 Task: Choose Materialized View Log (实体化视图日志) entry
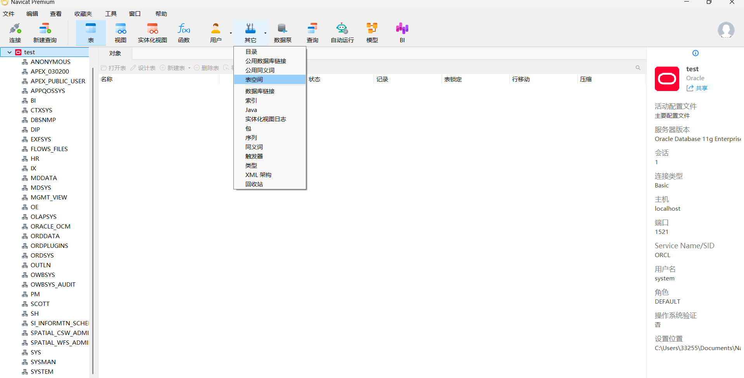point(270,119)
